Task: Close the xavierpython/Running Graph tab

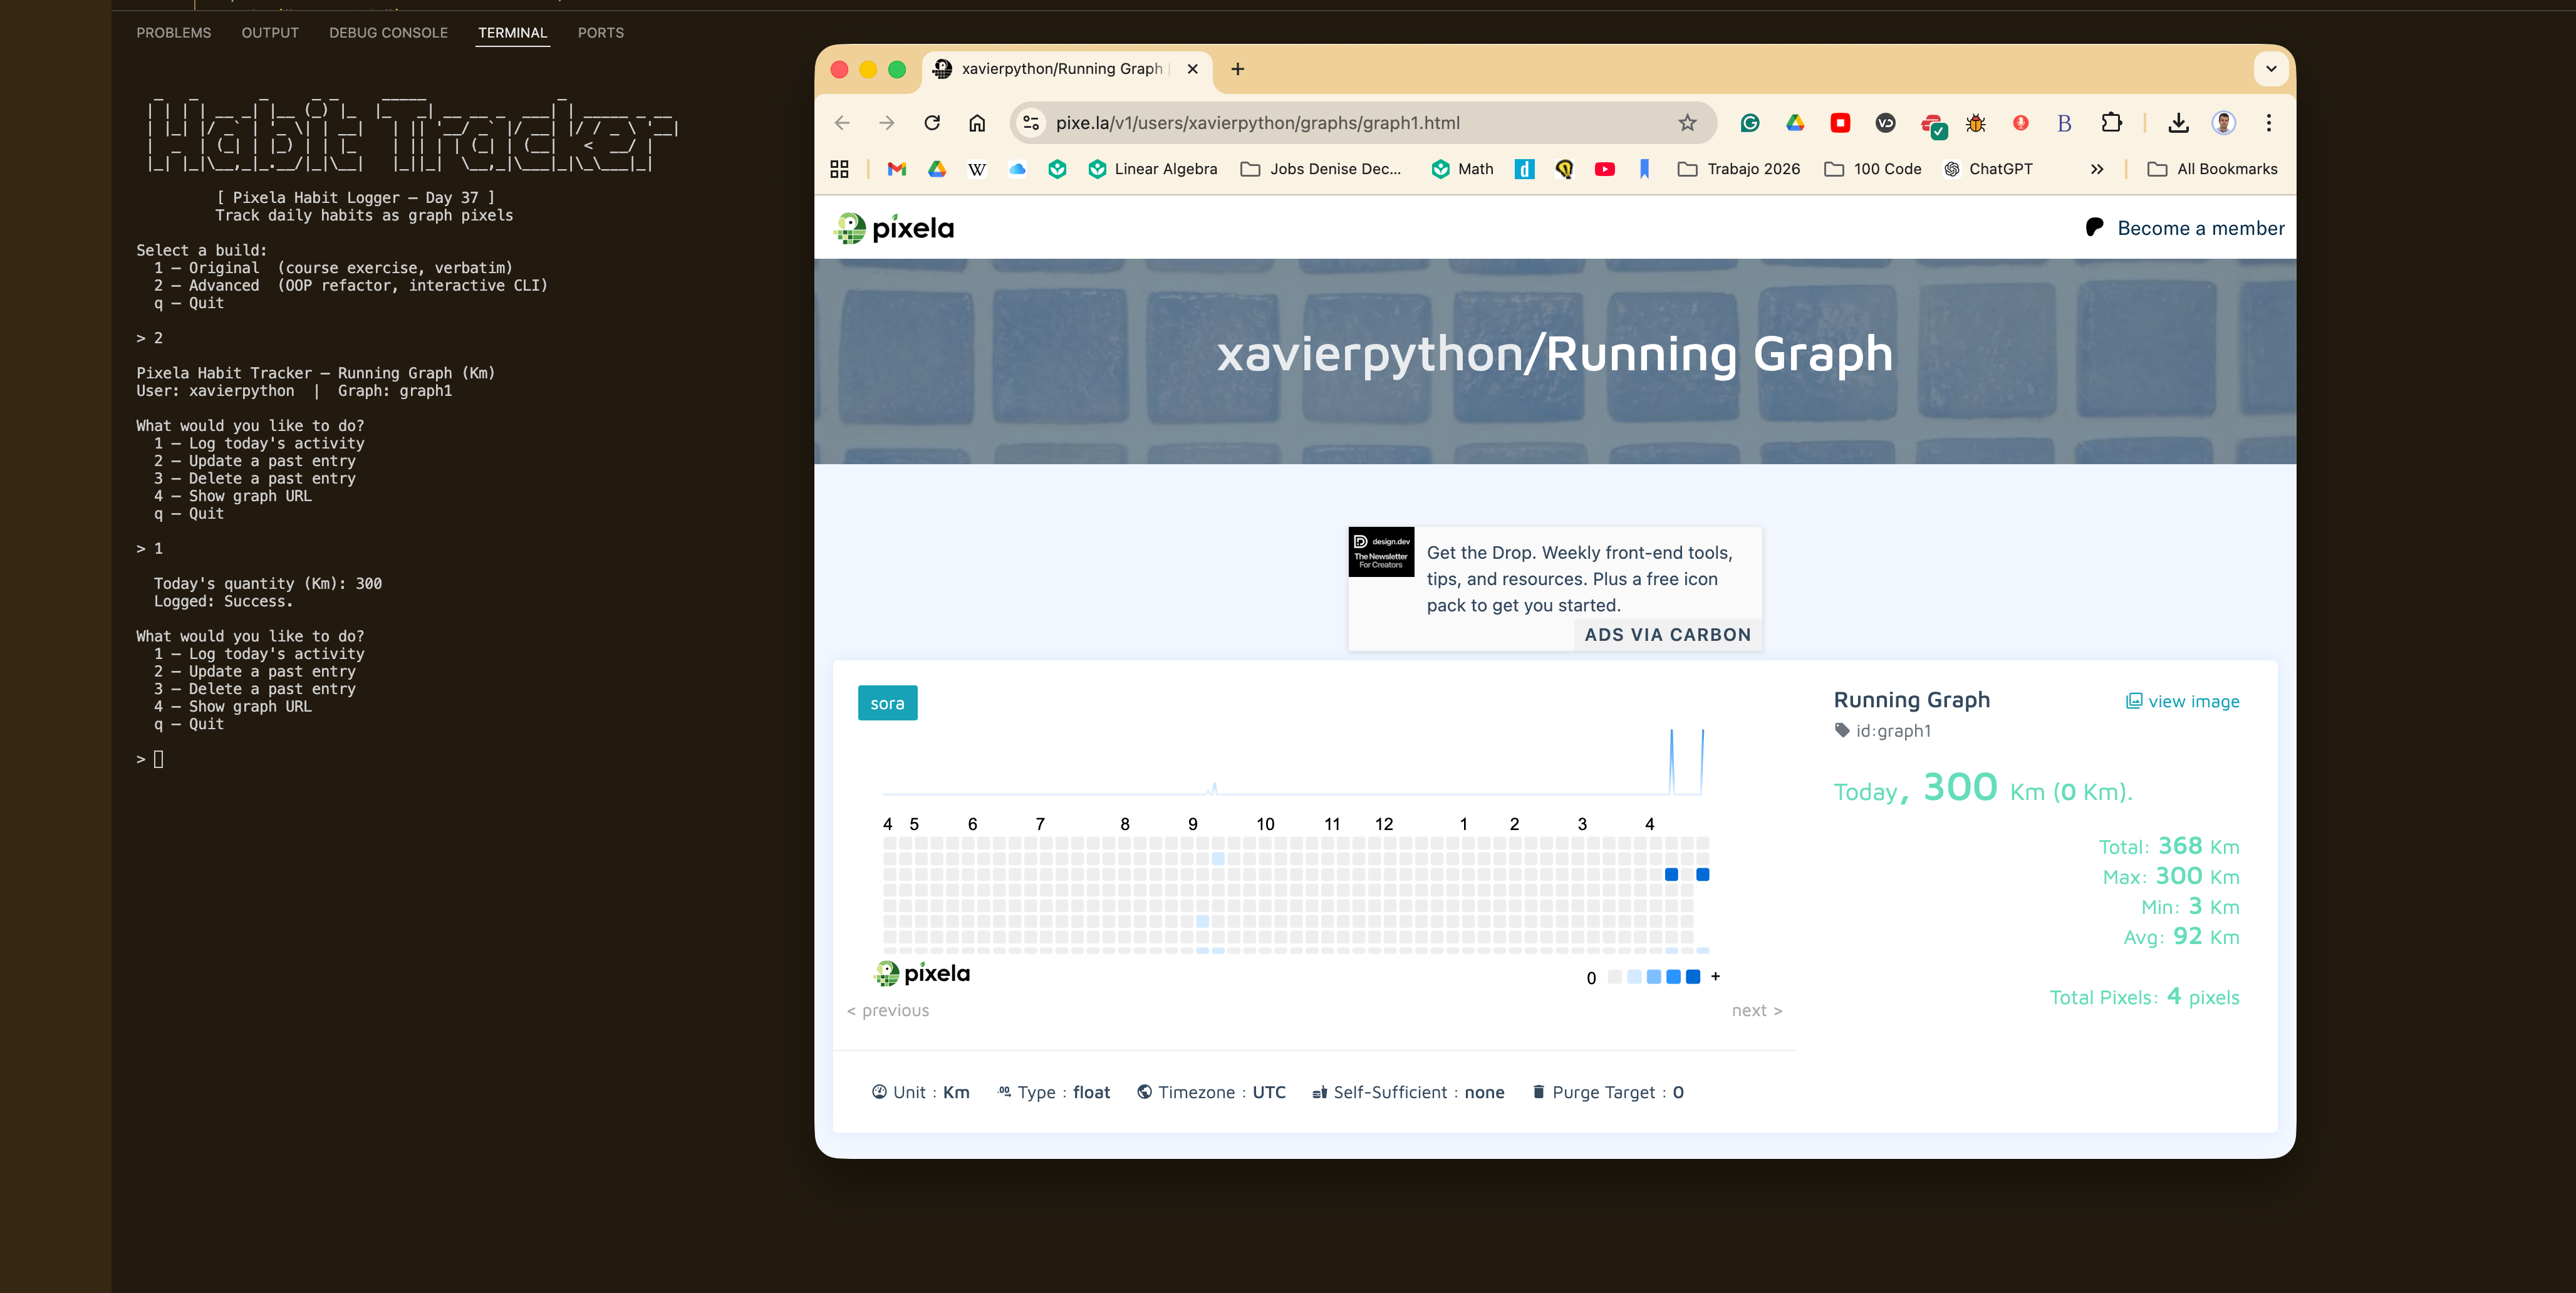Action: pos(1192,69)
